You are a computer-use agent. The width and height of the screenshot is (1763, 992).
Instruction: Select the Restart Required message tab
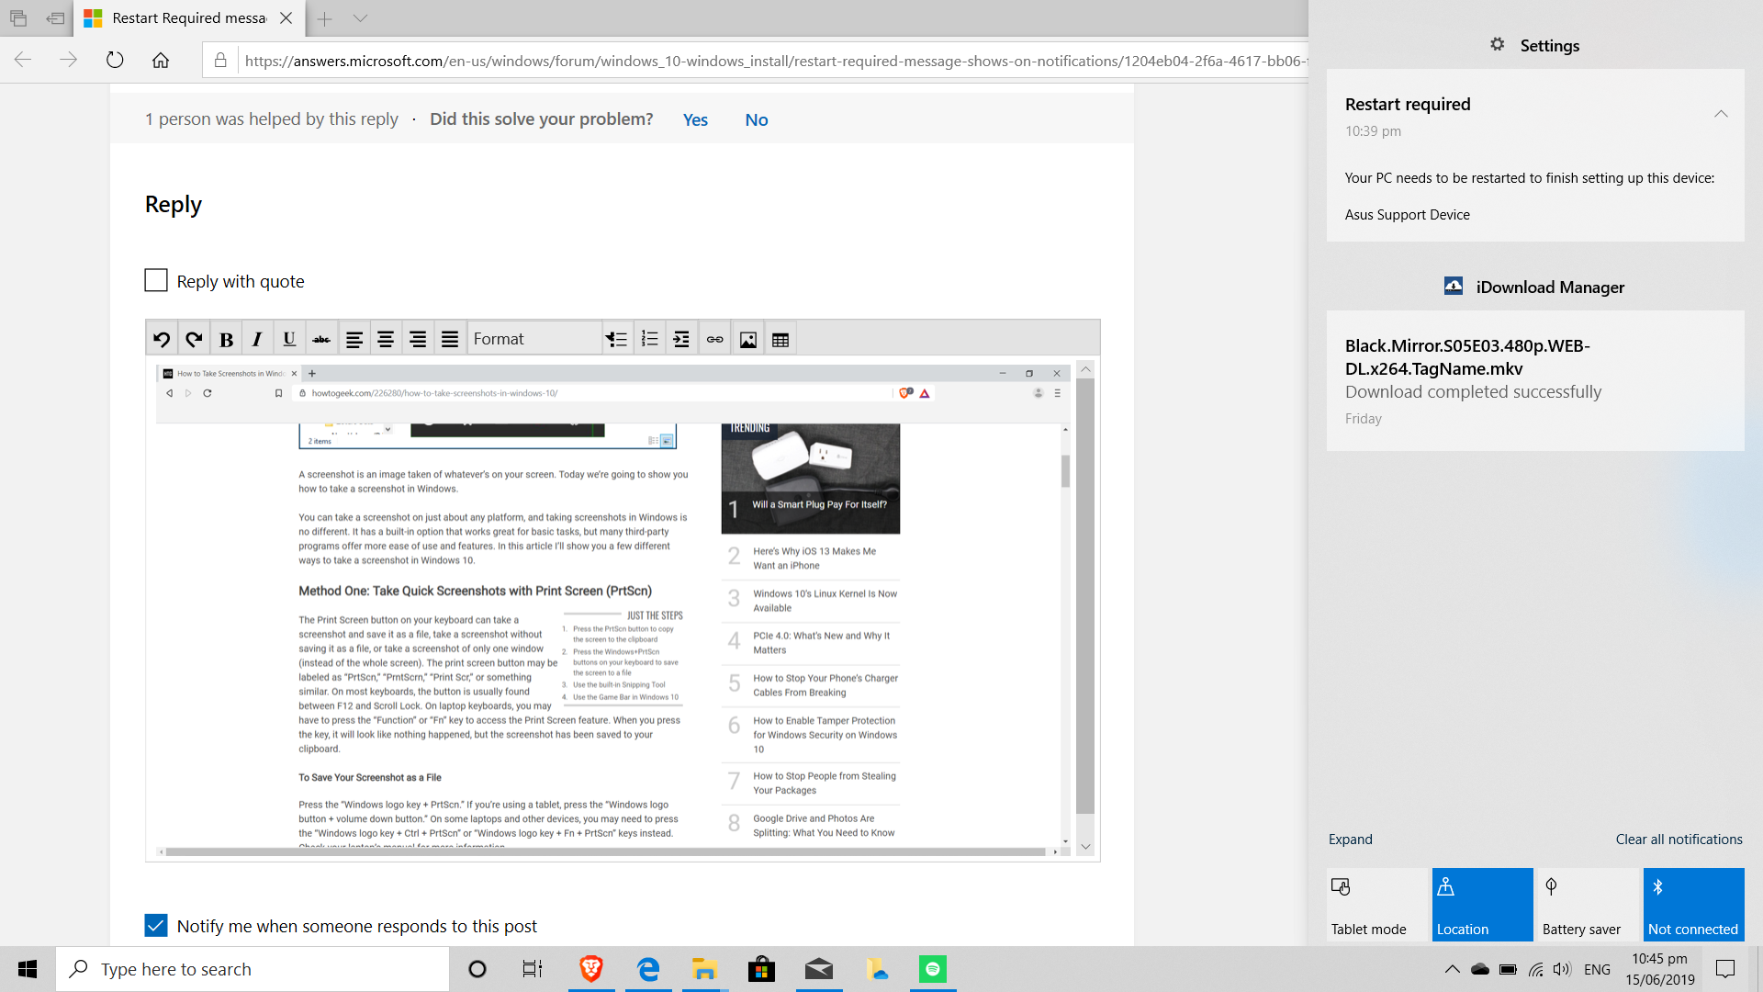(188, 18)
